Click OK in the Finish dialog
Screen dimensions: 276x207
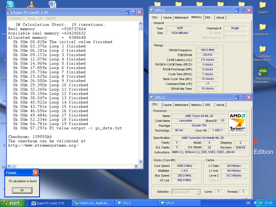click(x=22, y=190)
